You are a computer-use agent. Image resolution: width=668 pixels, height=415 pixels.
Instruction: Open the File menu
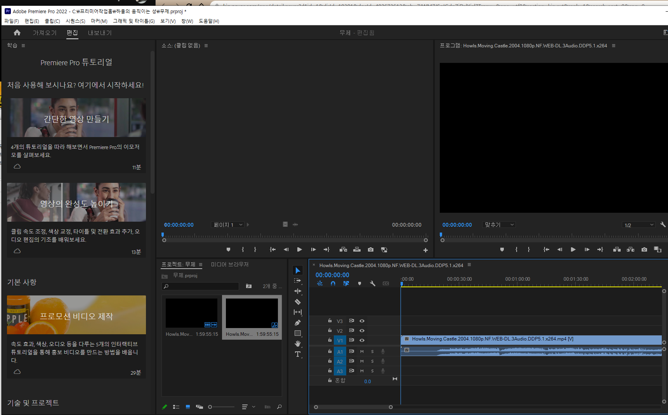12,21
